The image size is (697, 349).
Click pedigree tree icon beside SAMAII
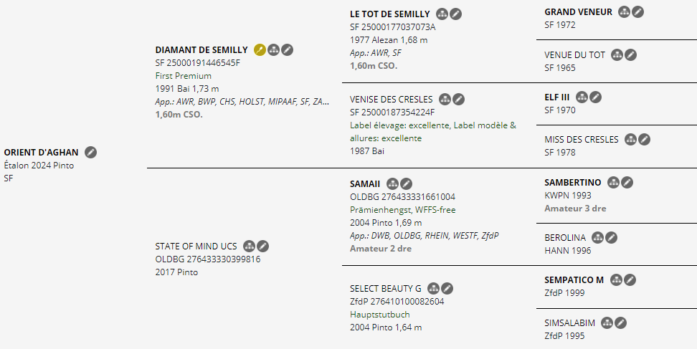pyautogui.click(x=392, y=184)
